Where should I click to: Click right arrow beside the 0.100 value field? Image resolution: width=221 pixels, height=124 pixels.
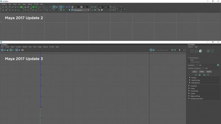pos(124,9)
